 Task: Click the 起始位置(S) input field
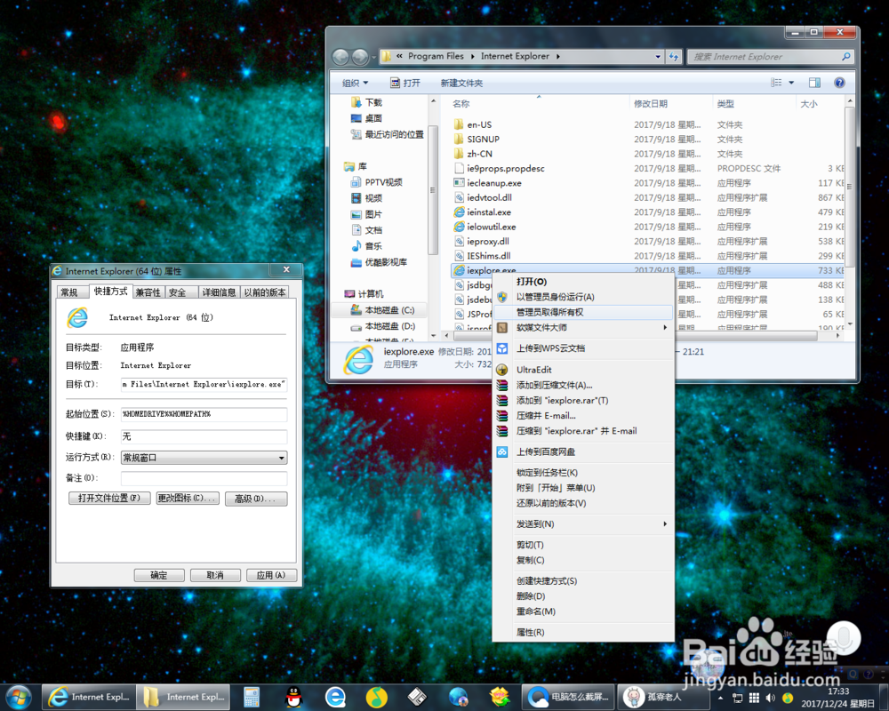(x=204, y=414)
